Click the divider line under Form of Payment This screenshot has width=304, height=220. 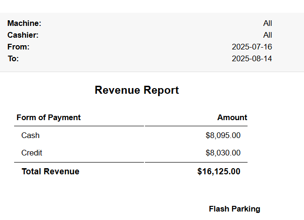[x=79, y=126]
